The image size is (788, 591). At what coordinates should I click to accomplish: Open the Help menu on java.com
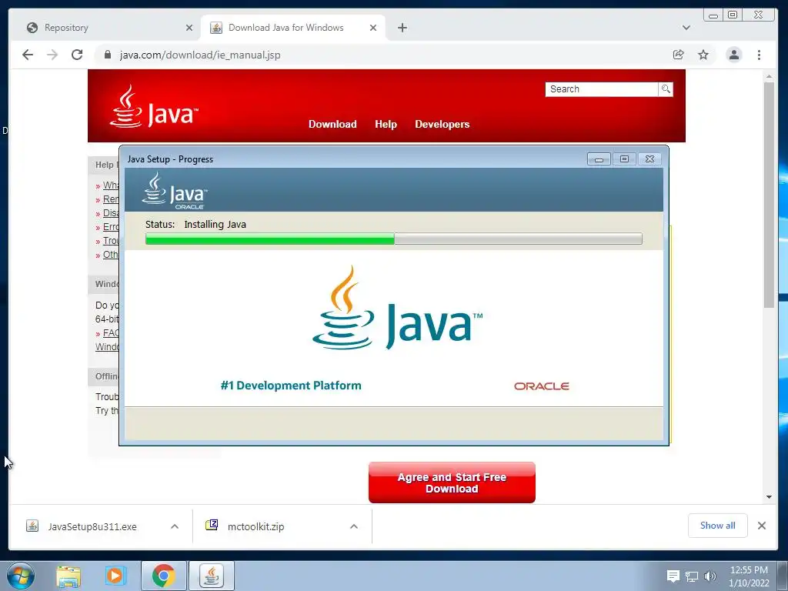point(386,124)
